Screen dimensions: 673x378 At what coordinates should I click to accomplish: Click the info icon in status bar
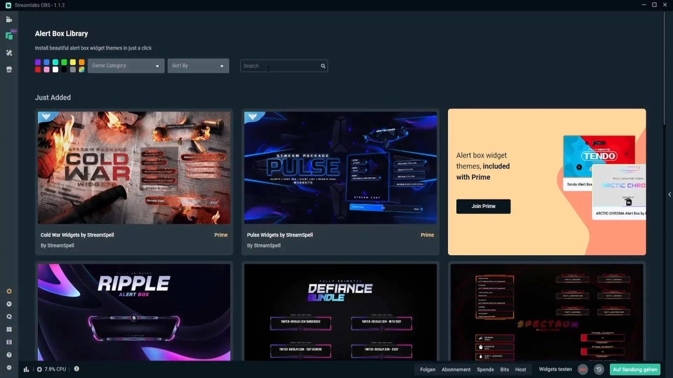76,369
